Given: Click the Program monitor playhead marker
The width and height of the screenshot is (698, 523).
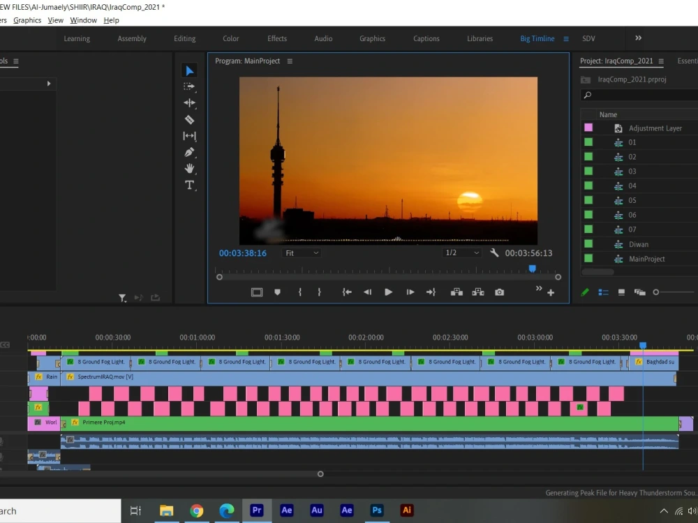Looking at the screenshot, I should point(532,268).
